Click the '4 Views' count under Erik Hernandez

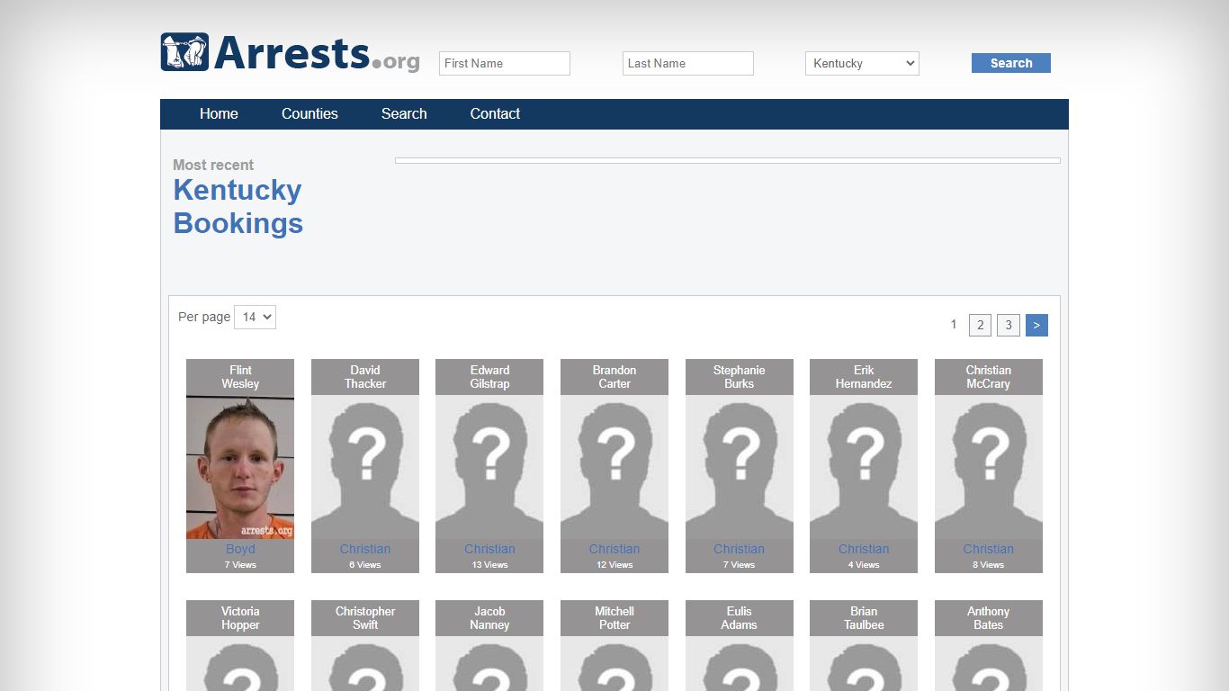click(x=864, y=565)
